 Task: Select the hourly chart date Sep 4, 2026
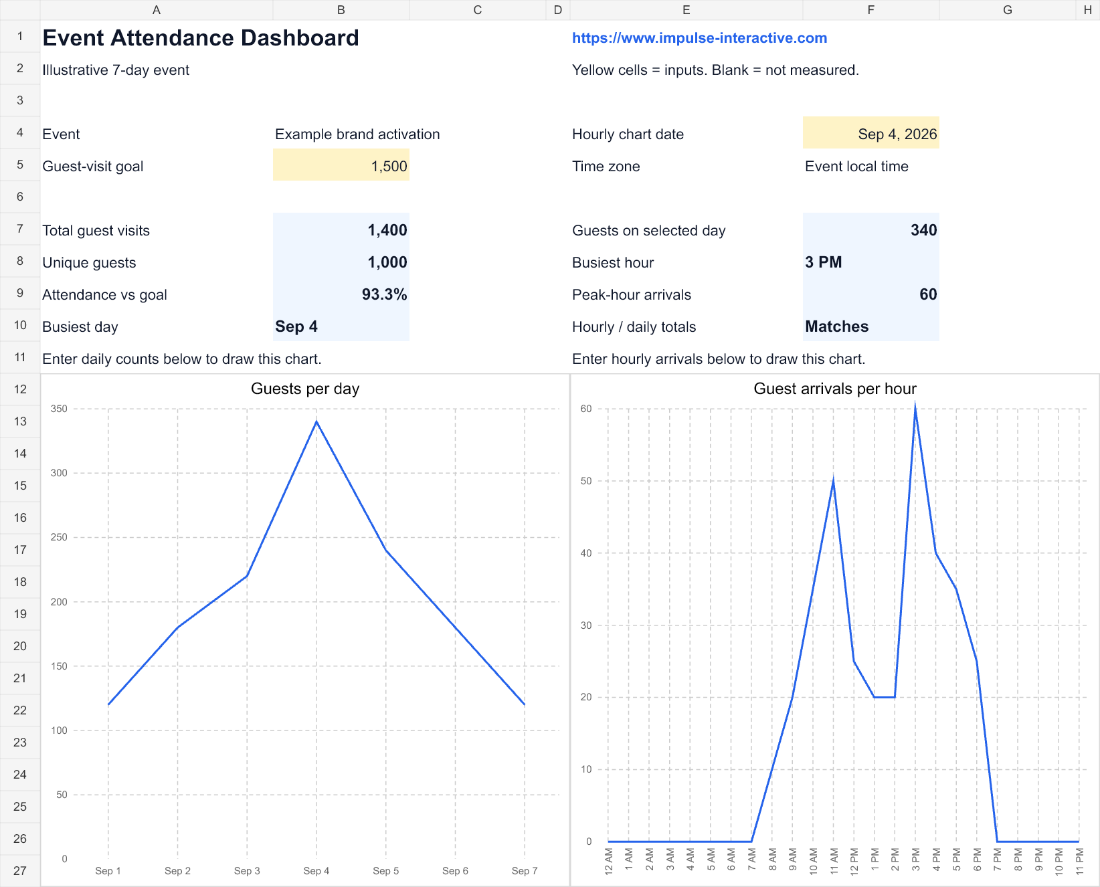pos(871,133)
